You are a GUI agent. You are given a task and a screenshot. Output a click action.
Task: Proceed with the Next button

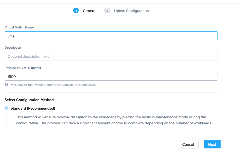pos(212,144)
